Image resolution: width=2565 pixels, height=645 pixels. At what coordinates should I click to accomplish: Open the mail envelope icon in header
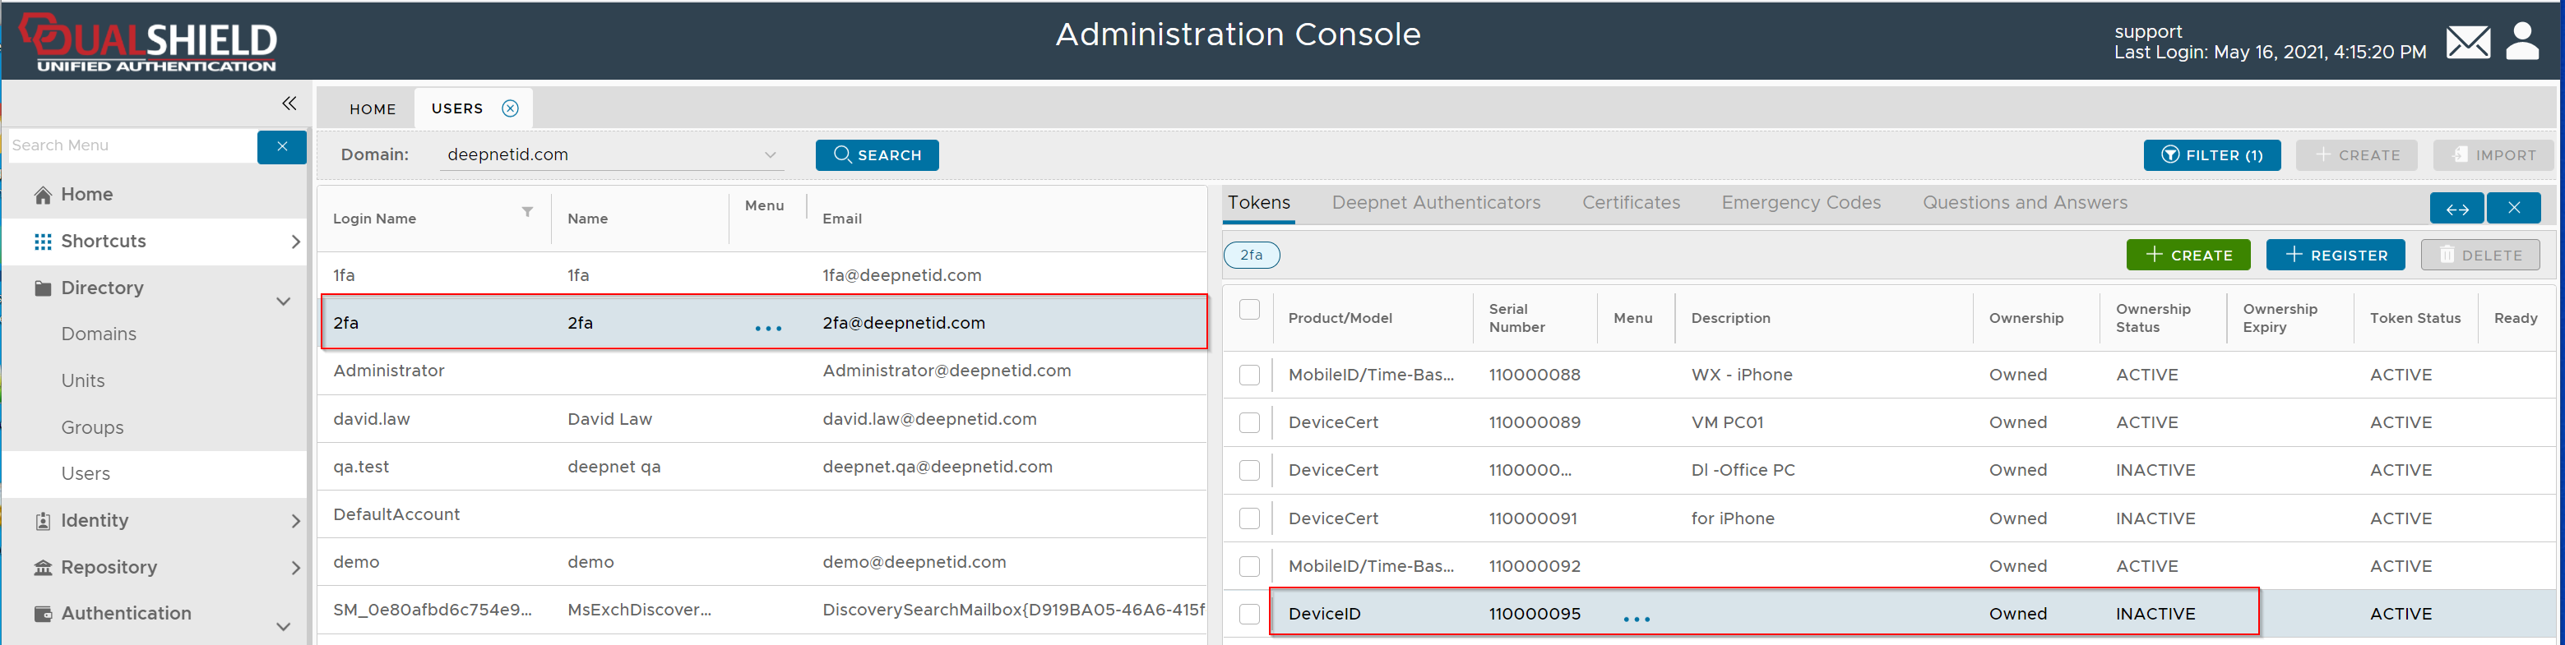[x=2467, y=43]
